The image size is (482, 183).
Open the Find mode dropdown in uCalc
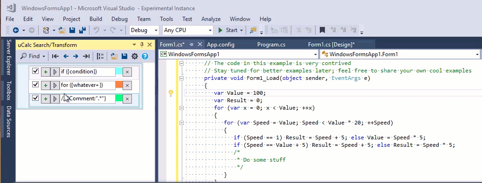[44, 56]
